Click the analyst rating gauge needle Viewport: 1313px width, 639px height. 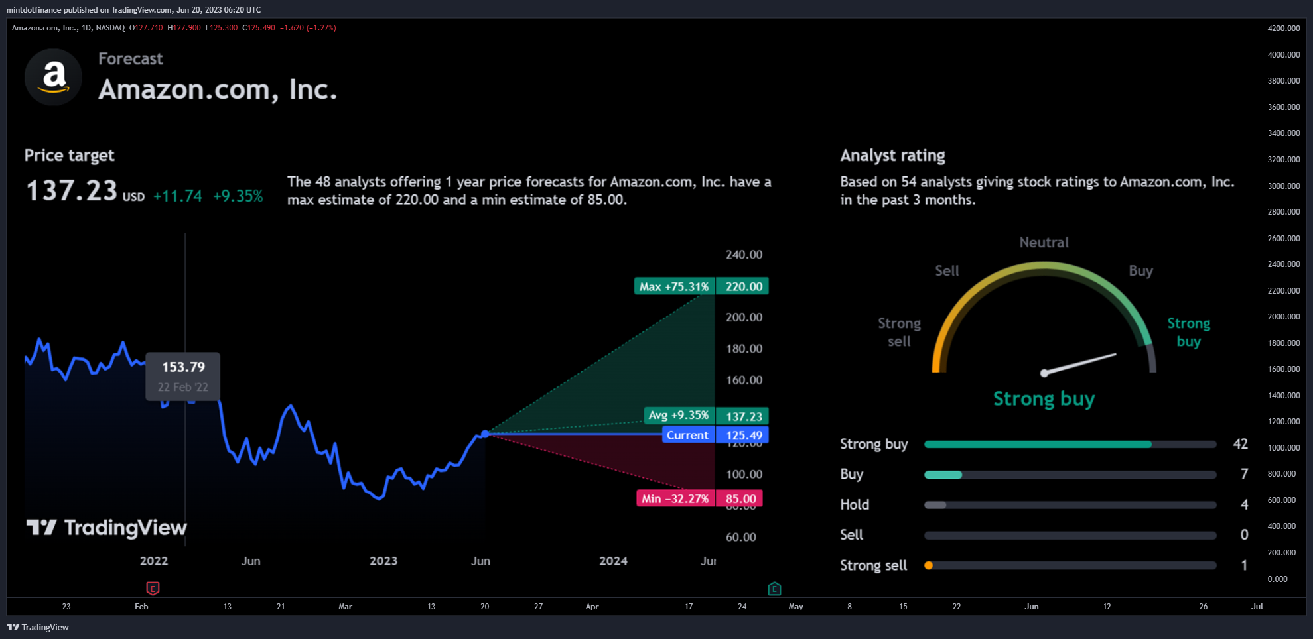tap(1079, 364)
